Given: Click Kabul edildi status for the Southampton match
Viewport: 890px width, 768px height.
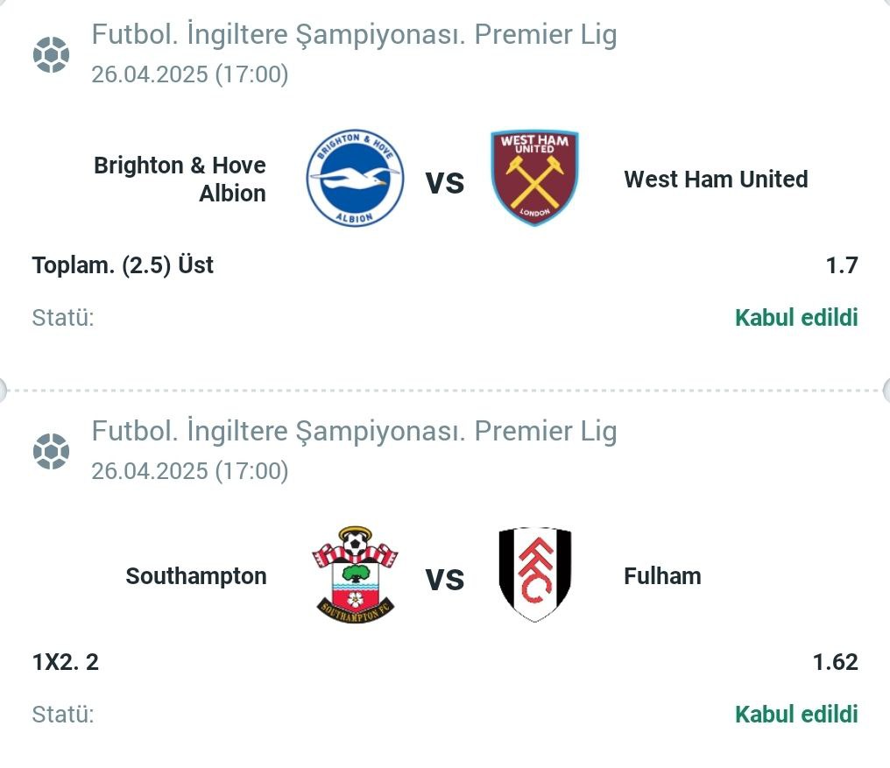Looking at the screenshot, I should coord(796,714).
